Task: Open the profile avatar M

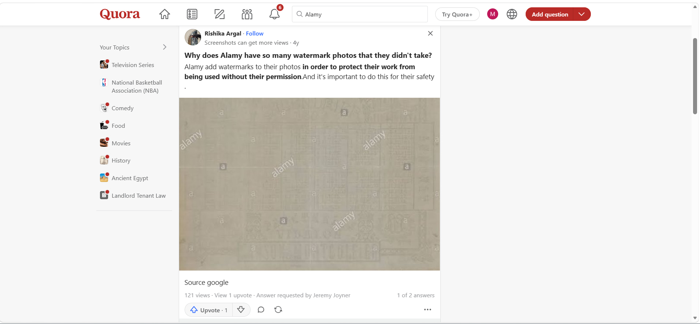Action: [493, 14]
